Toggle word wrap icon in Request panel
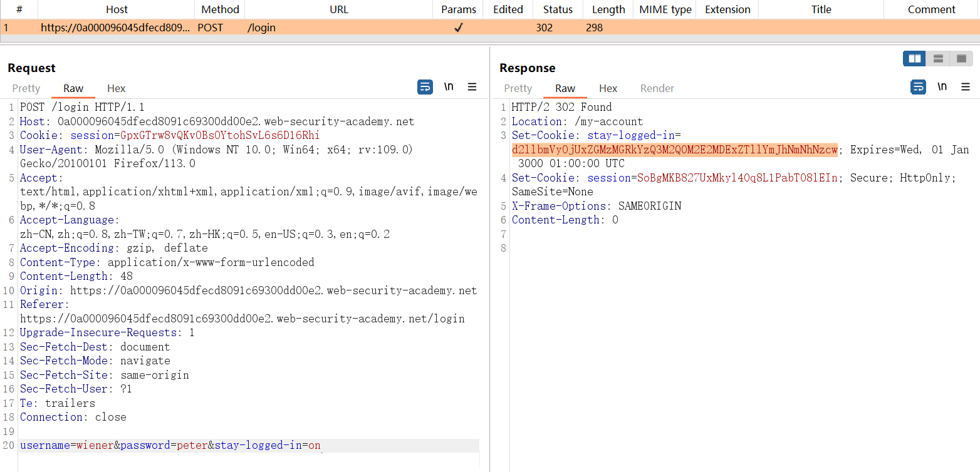The image size is (980, 472). click(425, 87)
